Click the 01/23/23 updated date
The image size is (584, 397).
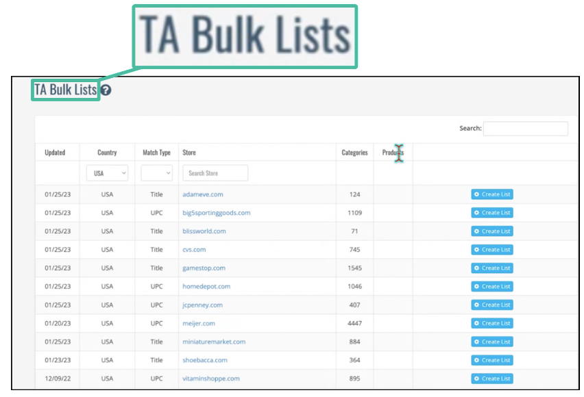[58, 360]
